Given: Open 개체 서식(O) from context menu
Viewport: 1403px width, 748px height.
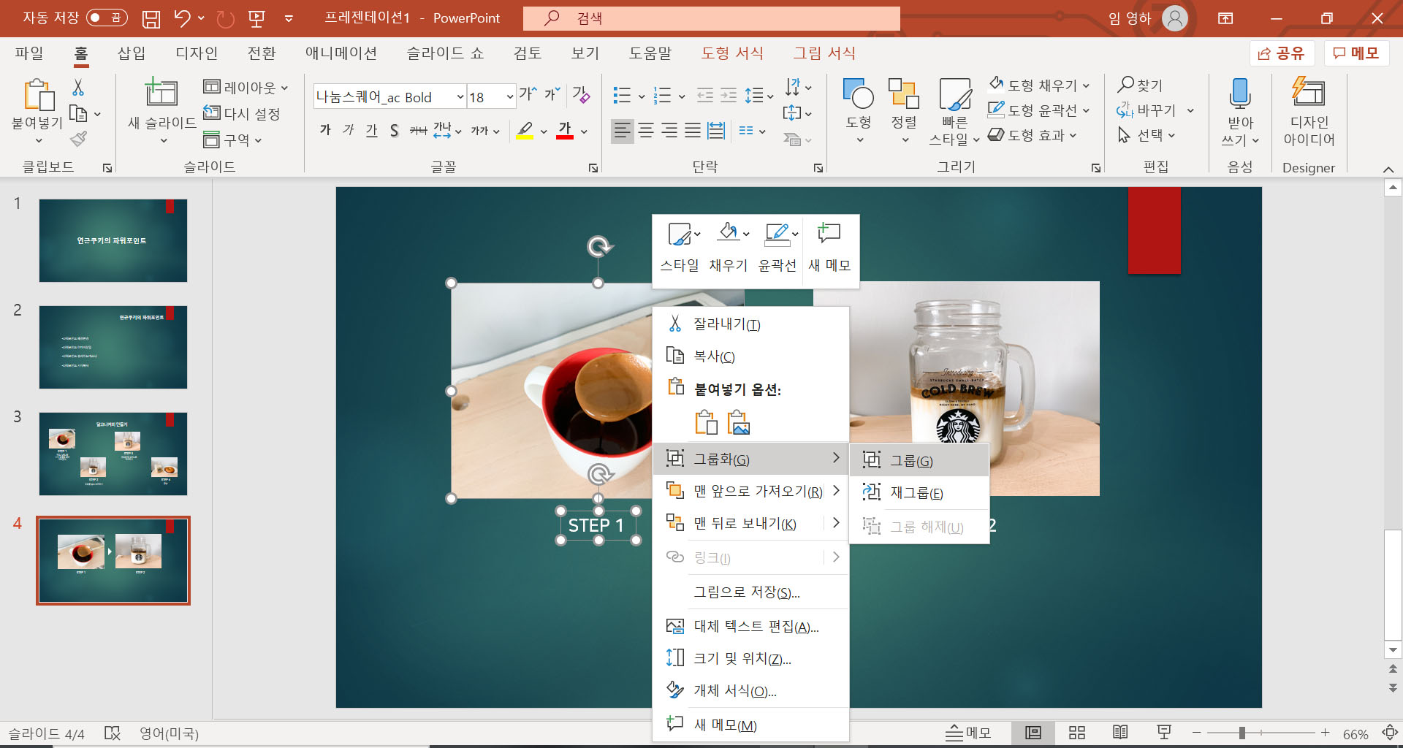Looking at the screenshot, I should 750,691.
